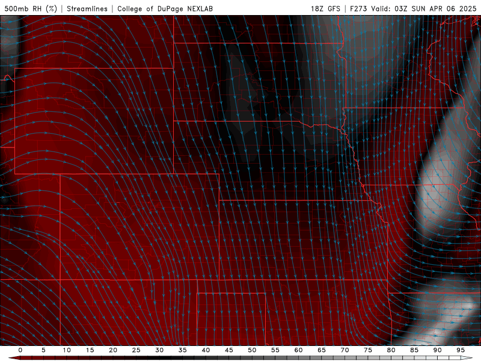Select the '10' value on the RH scale
Viewport: 481px width, 361px height.
coord(67,350)
